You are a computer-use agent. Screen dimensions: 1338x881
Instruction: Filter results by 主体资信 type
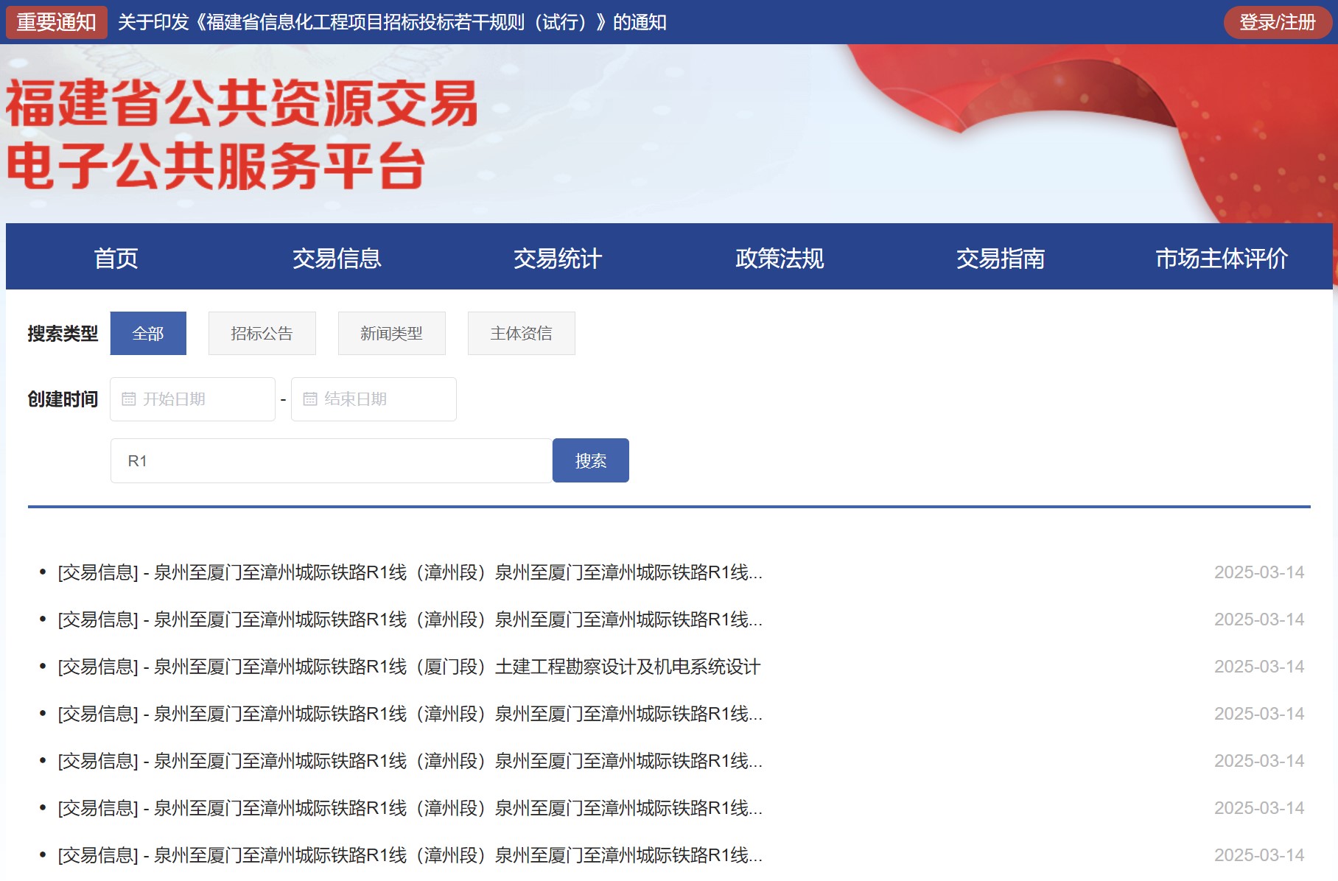pos(521,334)
